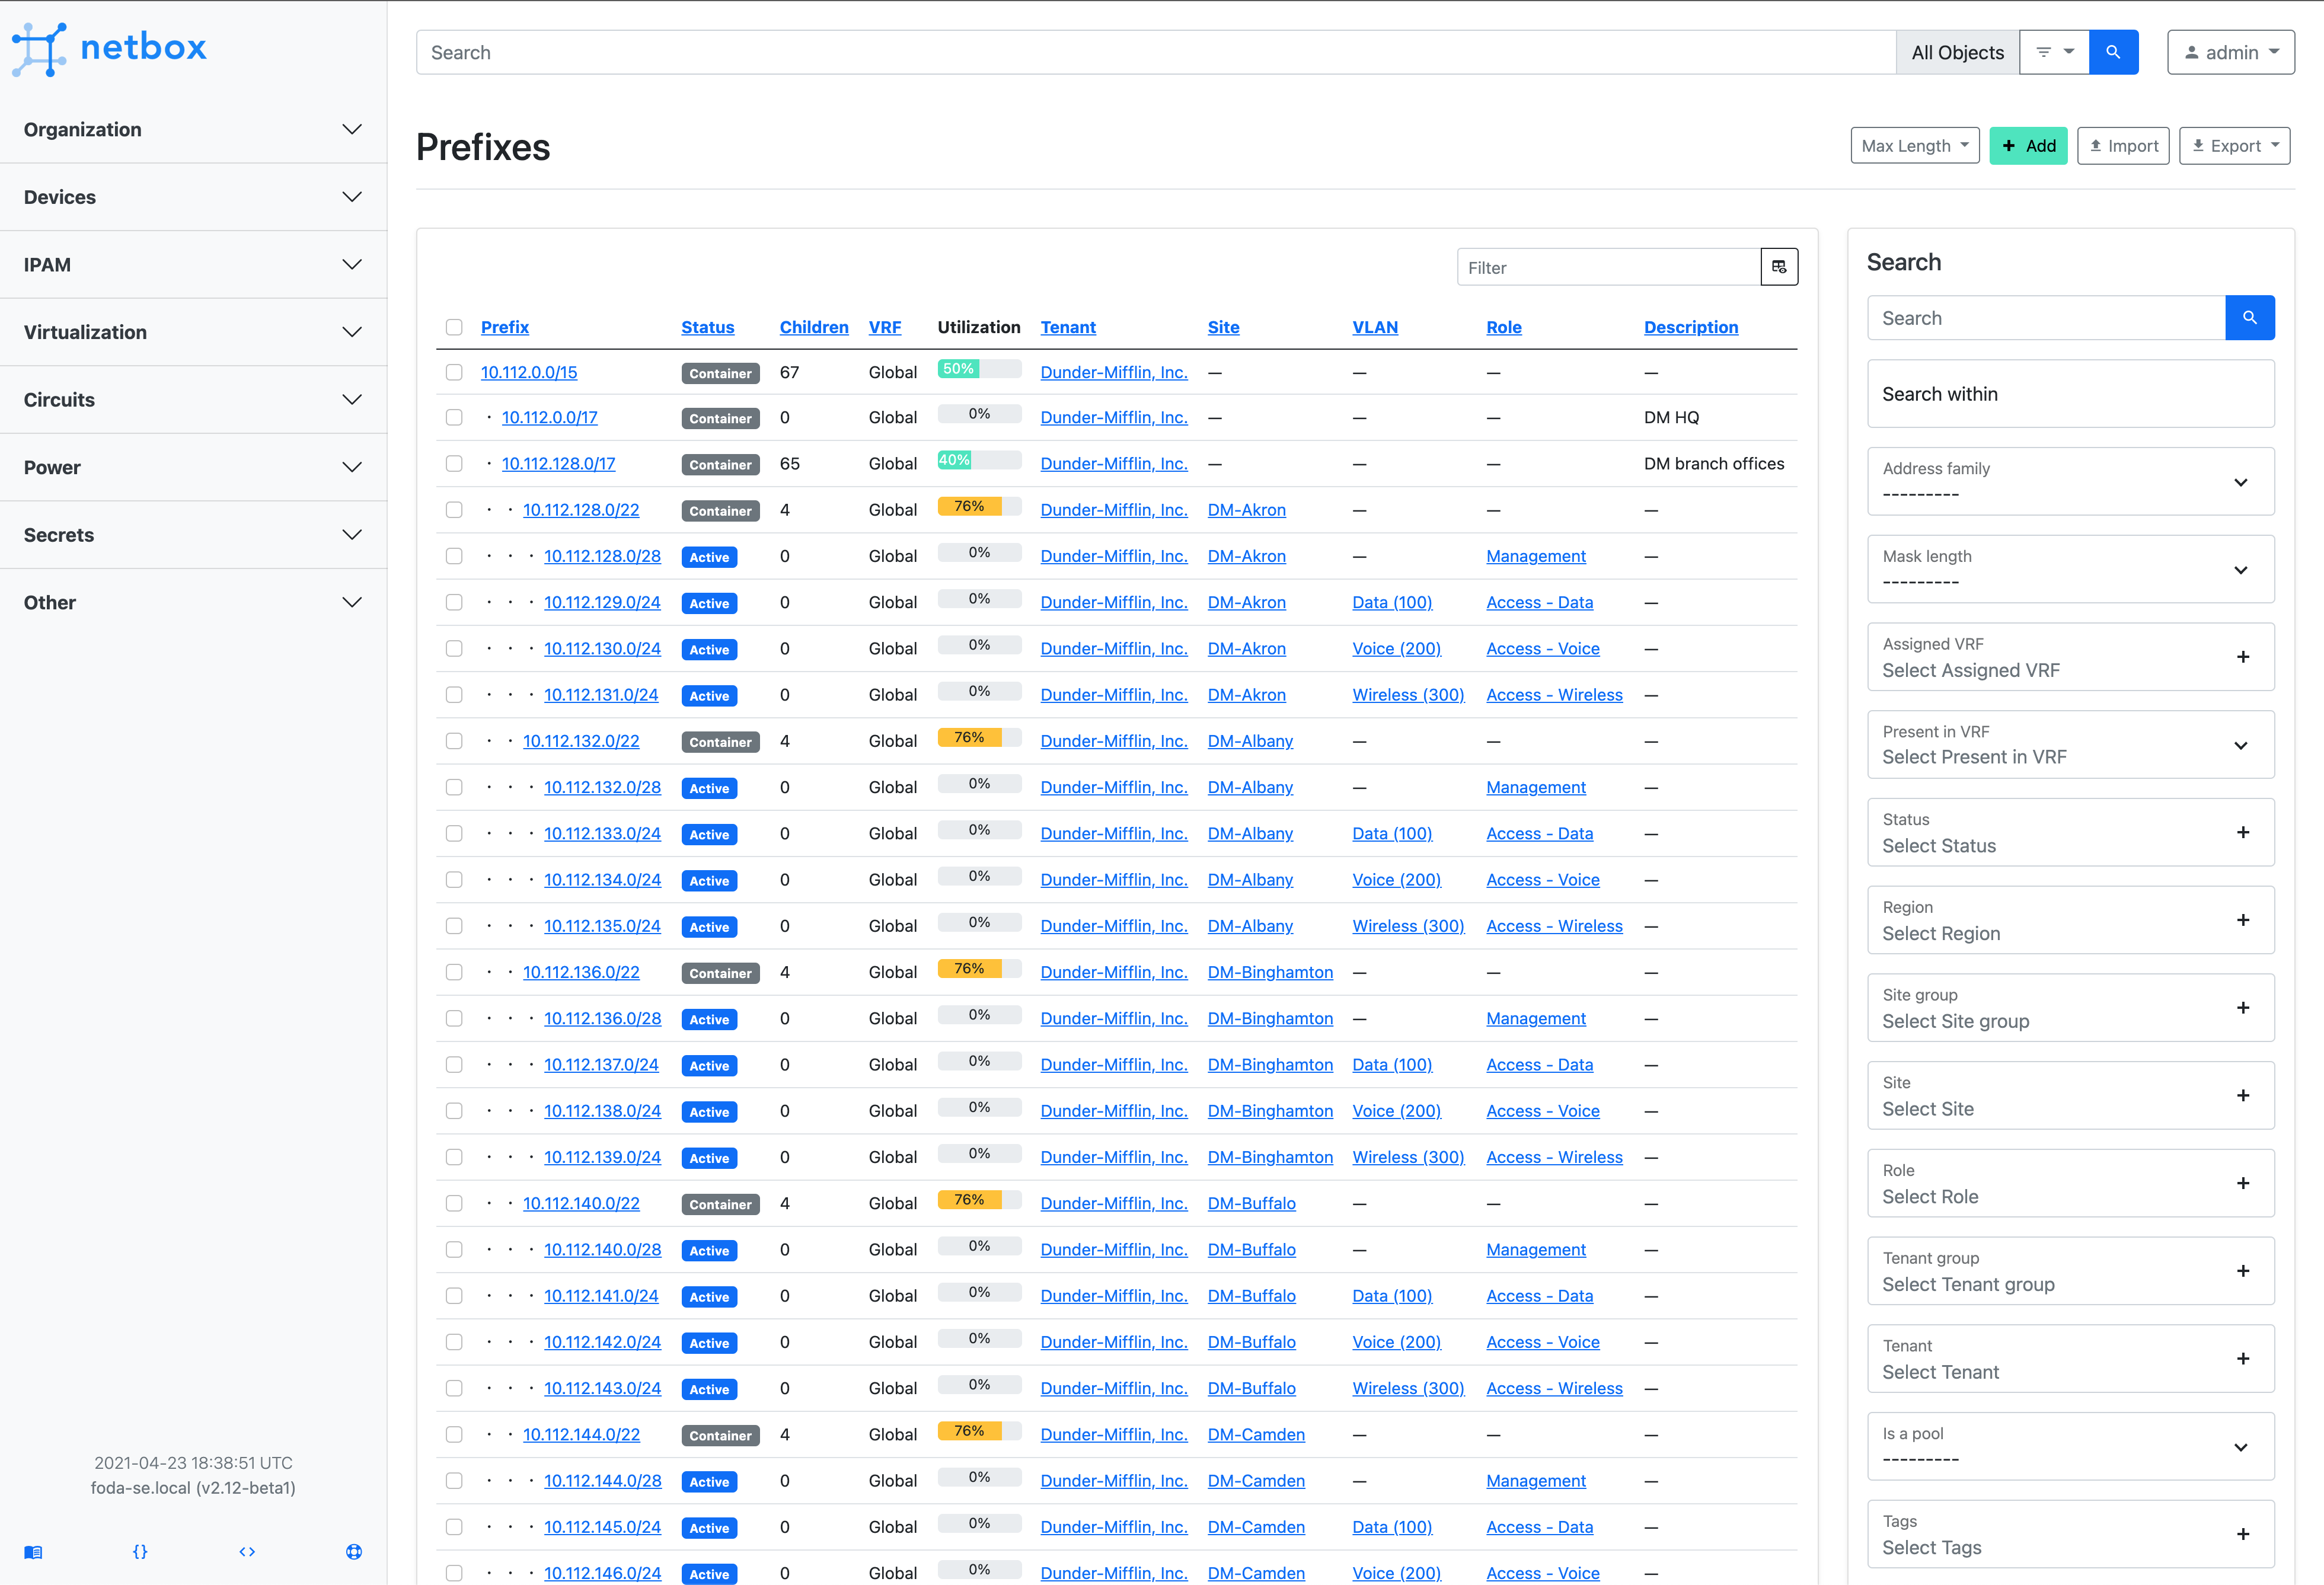Click the NetBox logo
This screenshot has height=1585, width=2324.
[110, 48]
